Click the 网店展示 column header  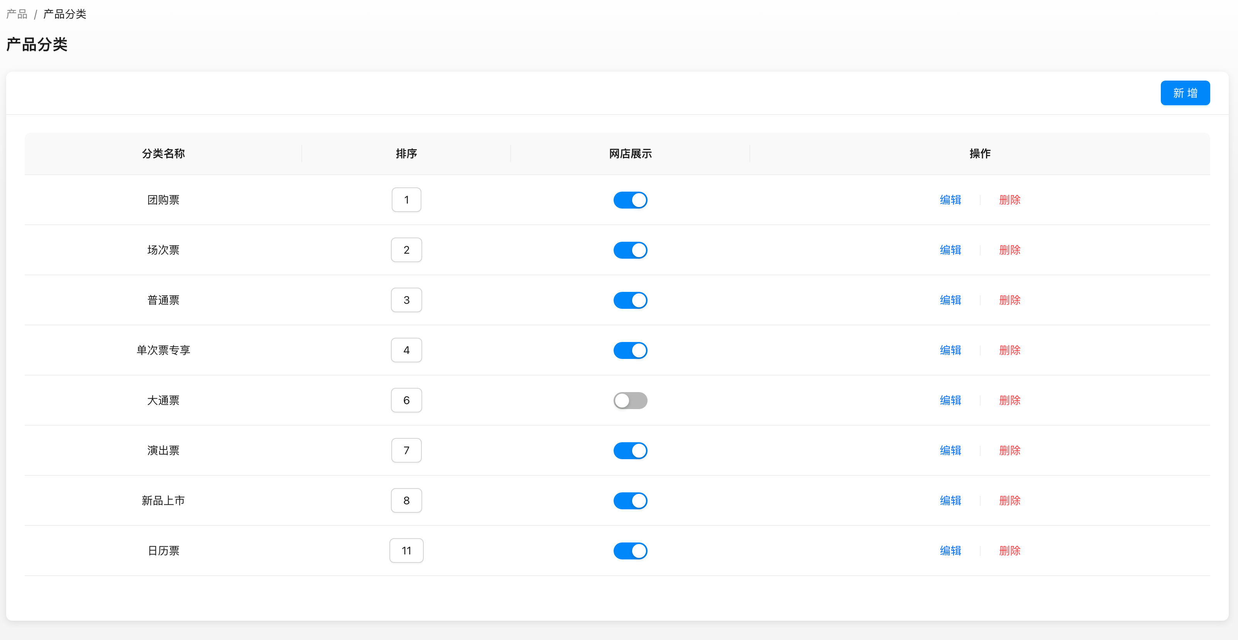click(x=630, y=153)
